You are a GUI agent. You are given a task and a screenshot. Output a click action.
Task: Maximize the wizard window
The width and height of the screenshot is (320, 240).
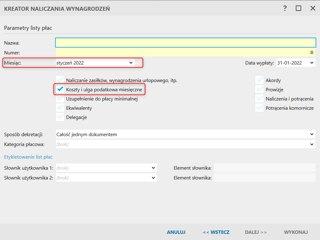coord(298,8)
